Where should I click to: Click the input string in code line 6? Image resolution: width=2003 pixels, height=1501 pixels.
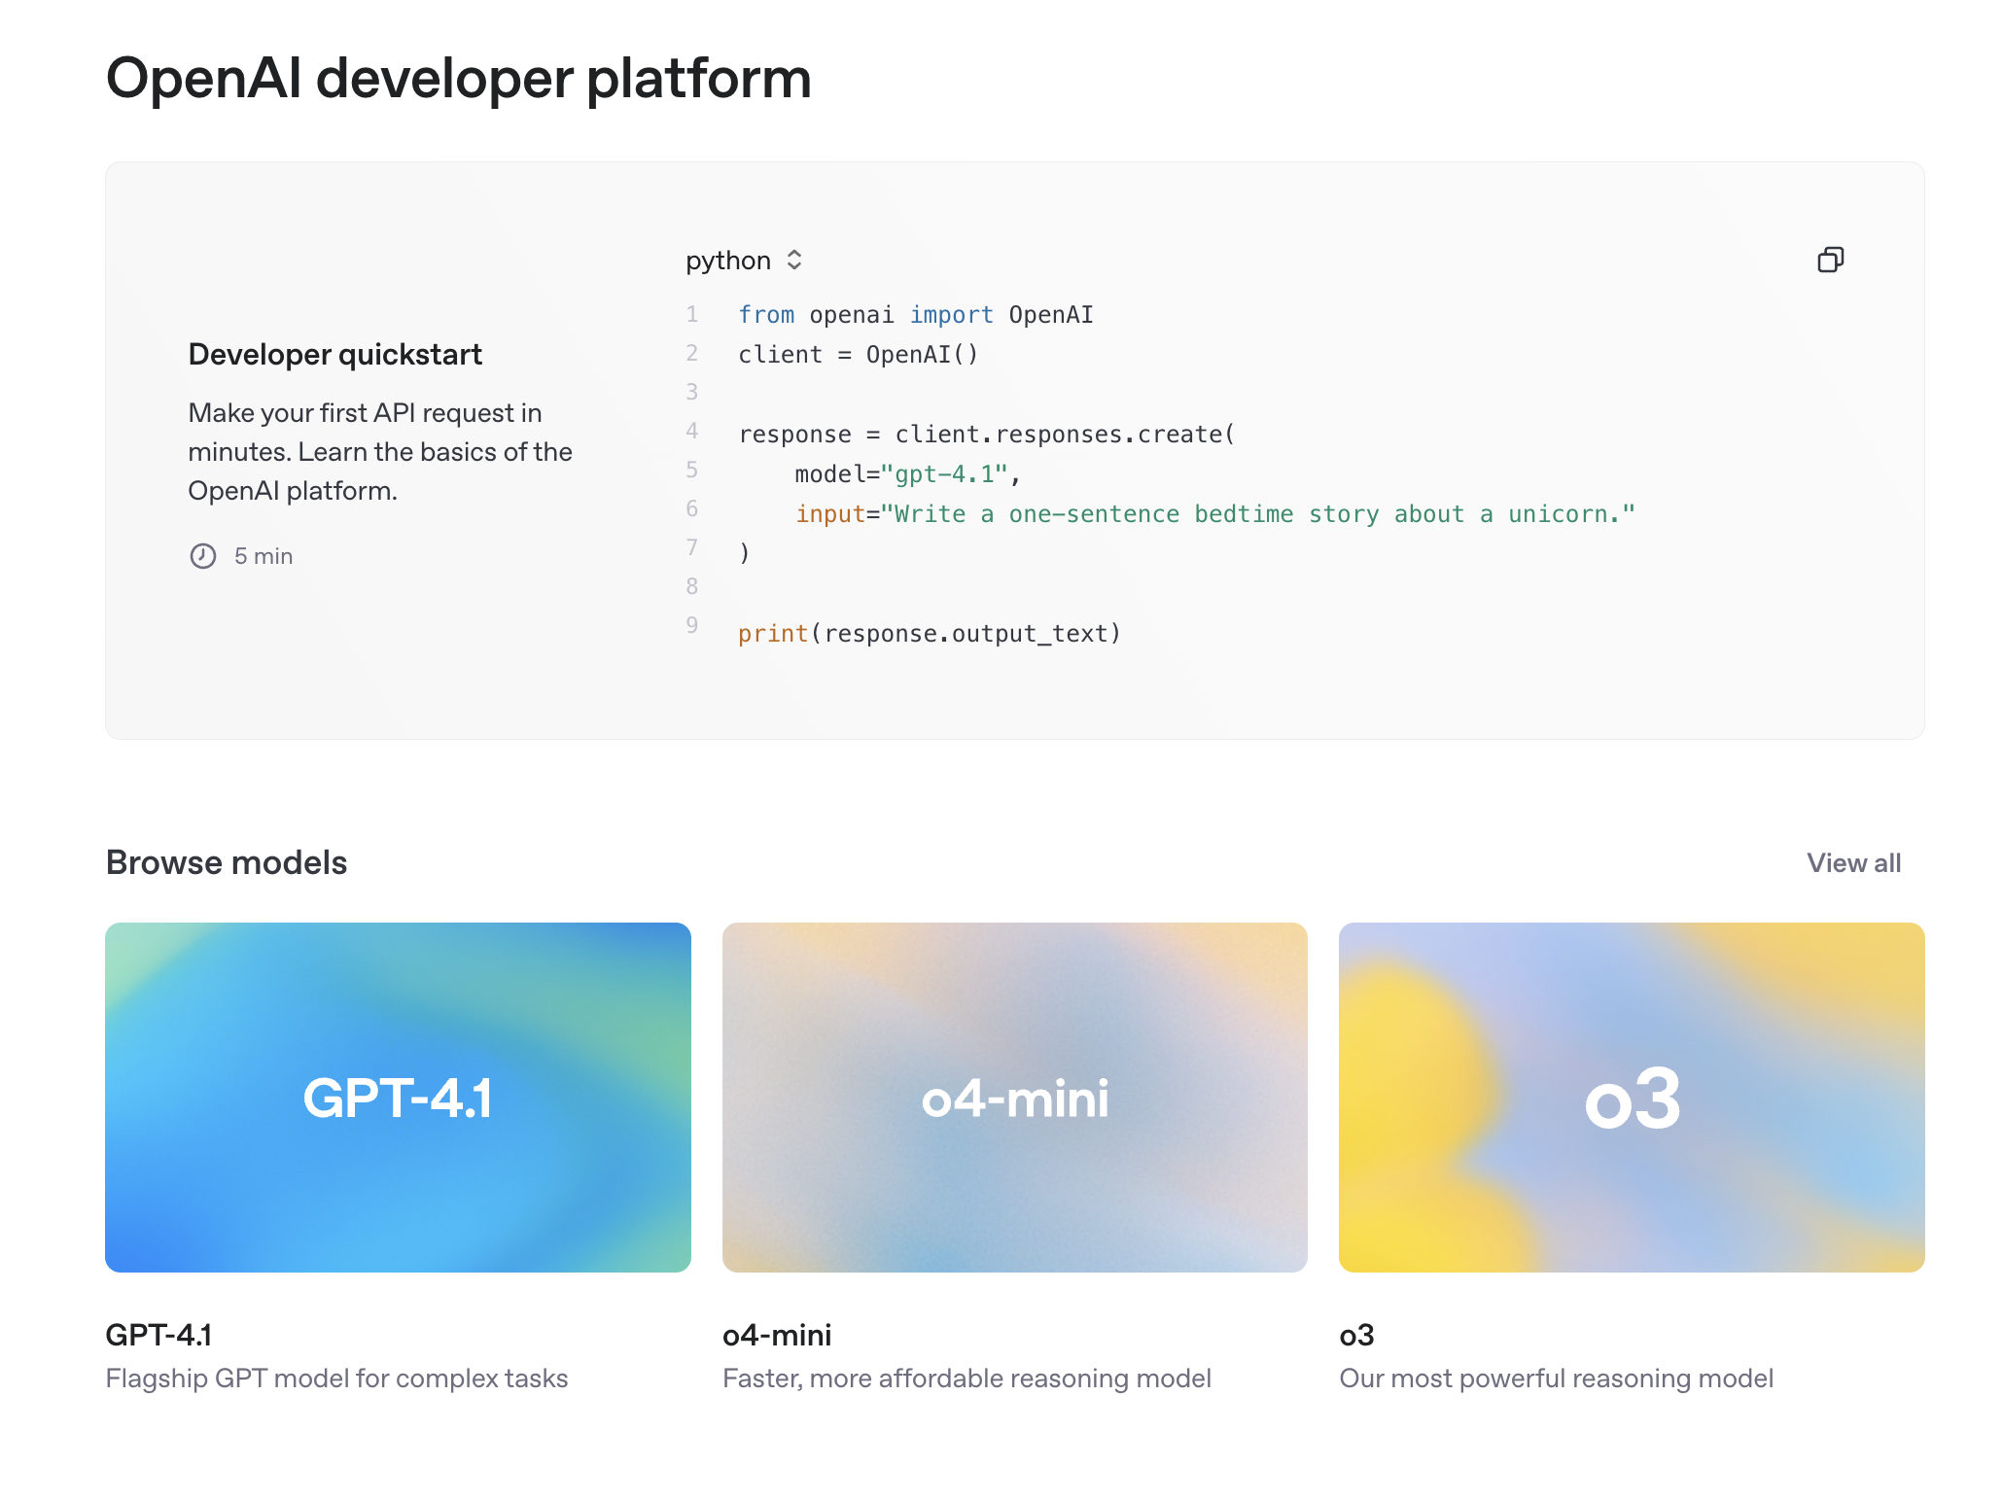[x=1264, y=514]
